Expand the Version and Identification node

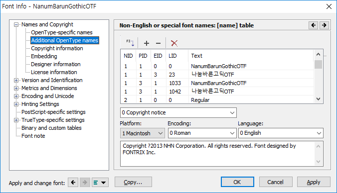point(16,81)
